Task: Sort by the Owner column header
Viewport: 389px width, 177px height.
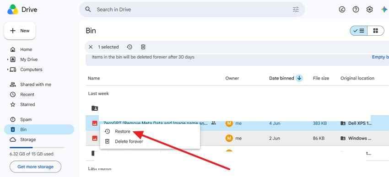Action: 232,78
